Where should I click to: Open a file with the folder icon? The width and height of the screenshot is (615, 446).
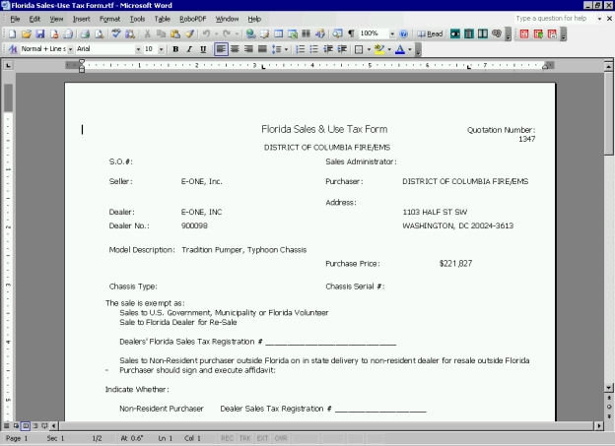pyautogui.click(x=27, y=34)
